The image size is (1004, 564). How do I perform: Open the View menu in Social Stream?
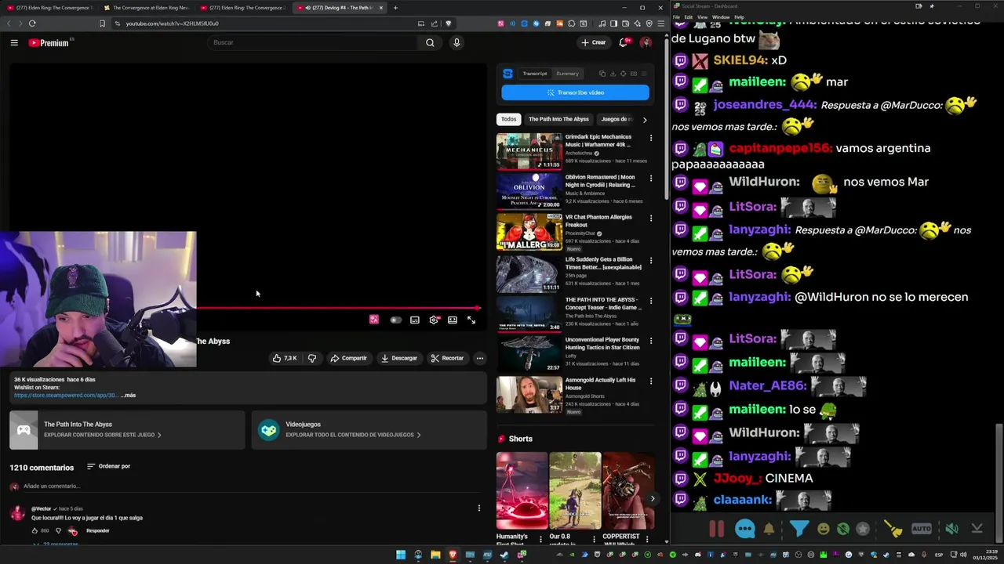(702, 16)
